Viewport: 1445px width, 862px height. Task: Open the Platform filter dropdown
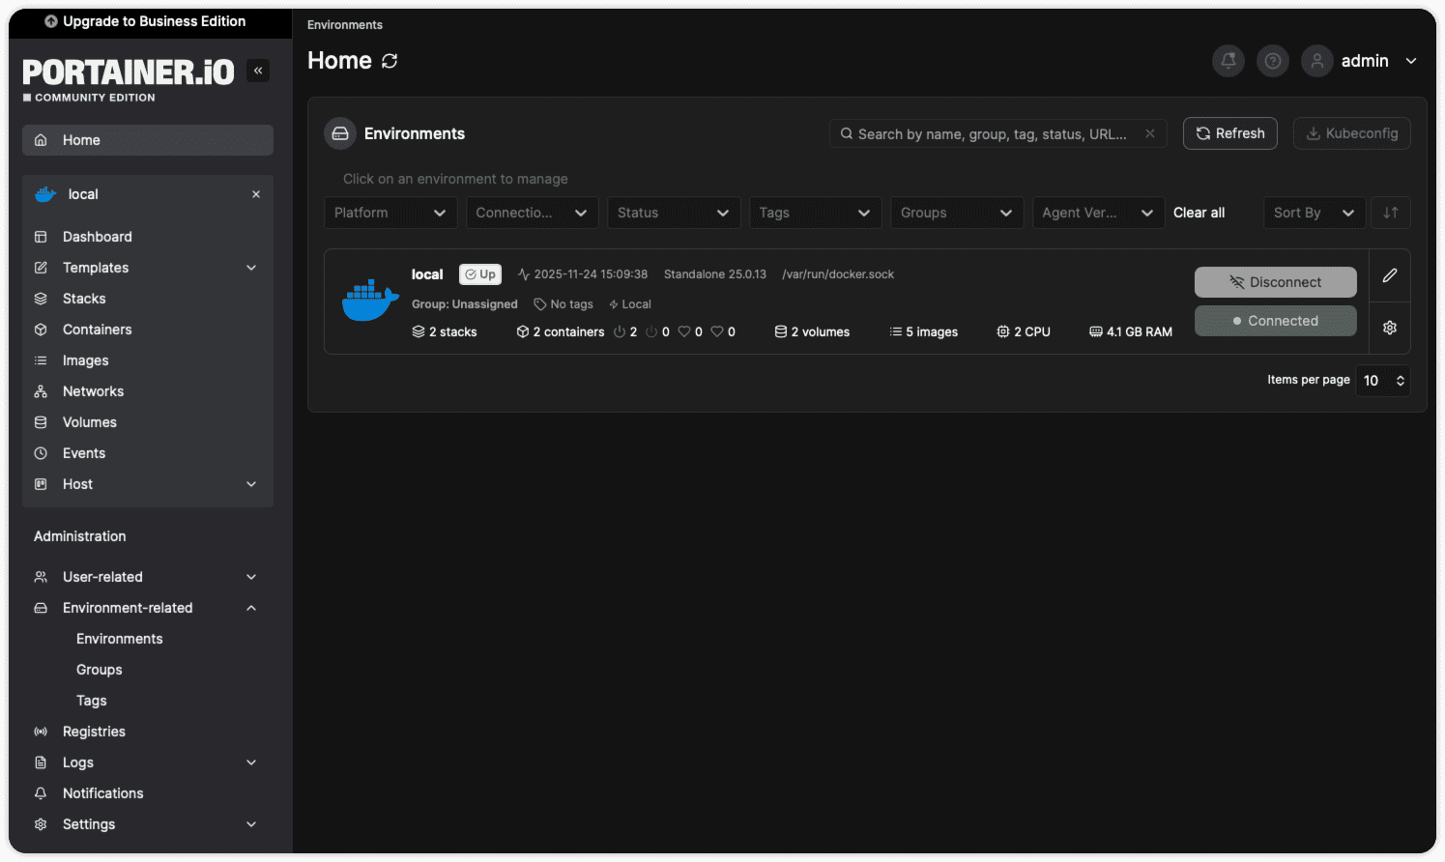click(x=390, y=213)
